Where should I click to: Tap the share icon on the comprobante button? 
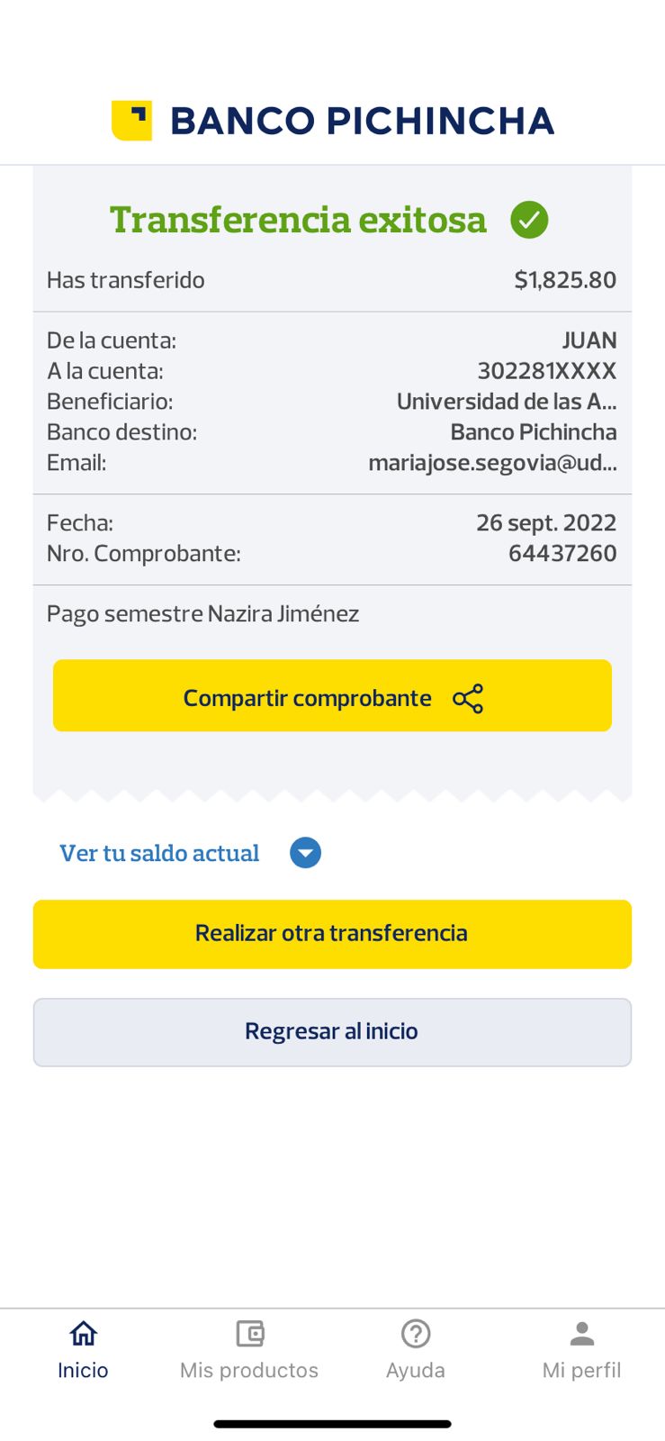(x=468, y=699)
